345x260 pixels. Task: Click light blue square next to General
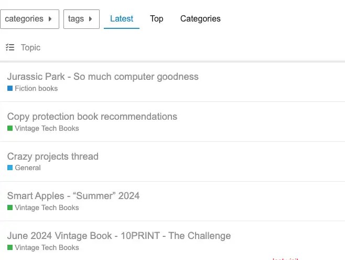tap(10, 168)
